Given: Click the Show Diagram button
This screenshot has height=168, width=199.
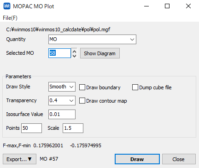Looking at the screenshot, I should coord(100,53).
